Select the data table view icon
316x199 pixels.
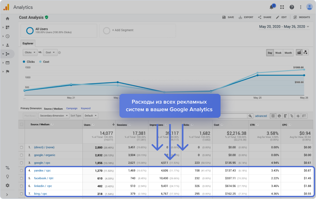pos(273,116)
